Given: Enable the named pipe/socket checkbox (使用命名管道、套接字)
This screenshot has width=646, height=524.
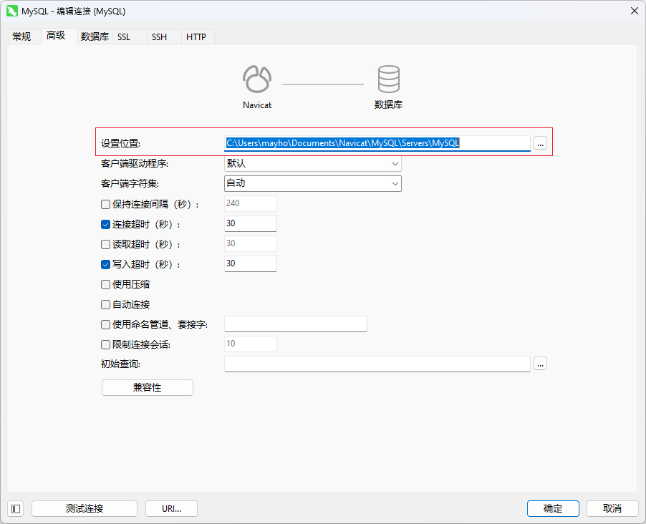Looking at the screenshot, I should click(105, 324).
